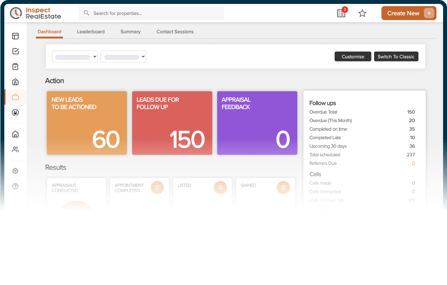Image resolution: width=447 pixels, height=285 pixels.
Task: Click the Create New button
Action: [x=409, y=13]
